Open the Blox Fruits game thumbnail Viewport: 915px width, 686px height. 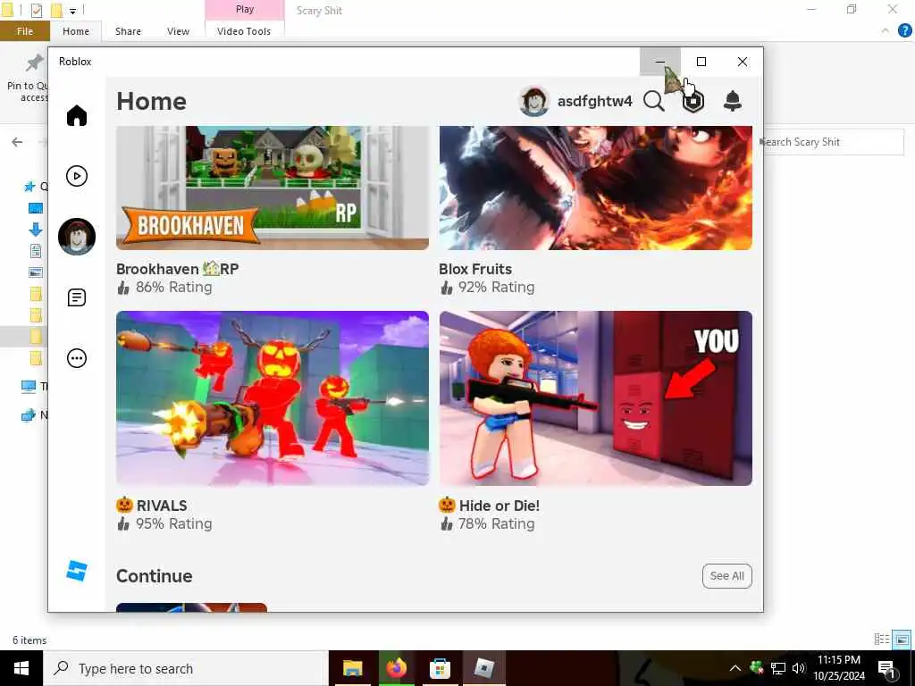pos(596,188)
